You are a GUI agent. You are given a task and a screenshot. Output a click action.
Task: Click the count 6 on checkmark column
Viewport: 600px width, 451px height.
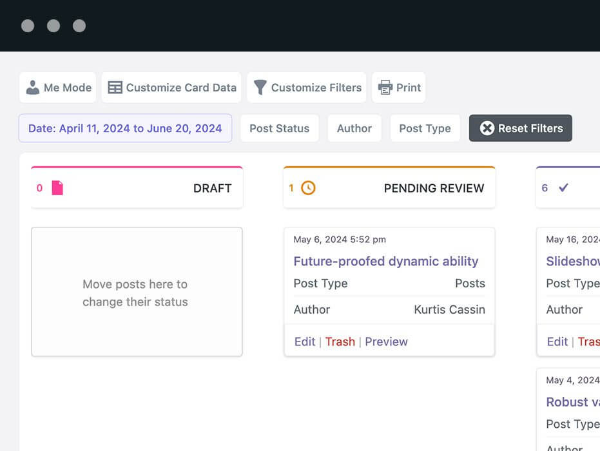point(545,188)
